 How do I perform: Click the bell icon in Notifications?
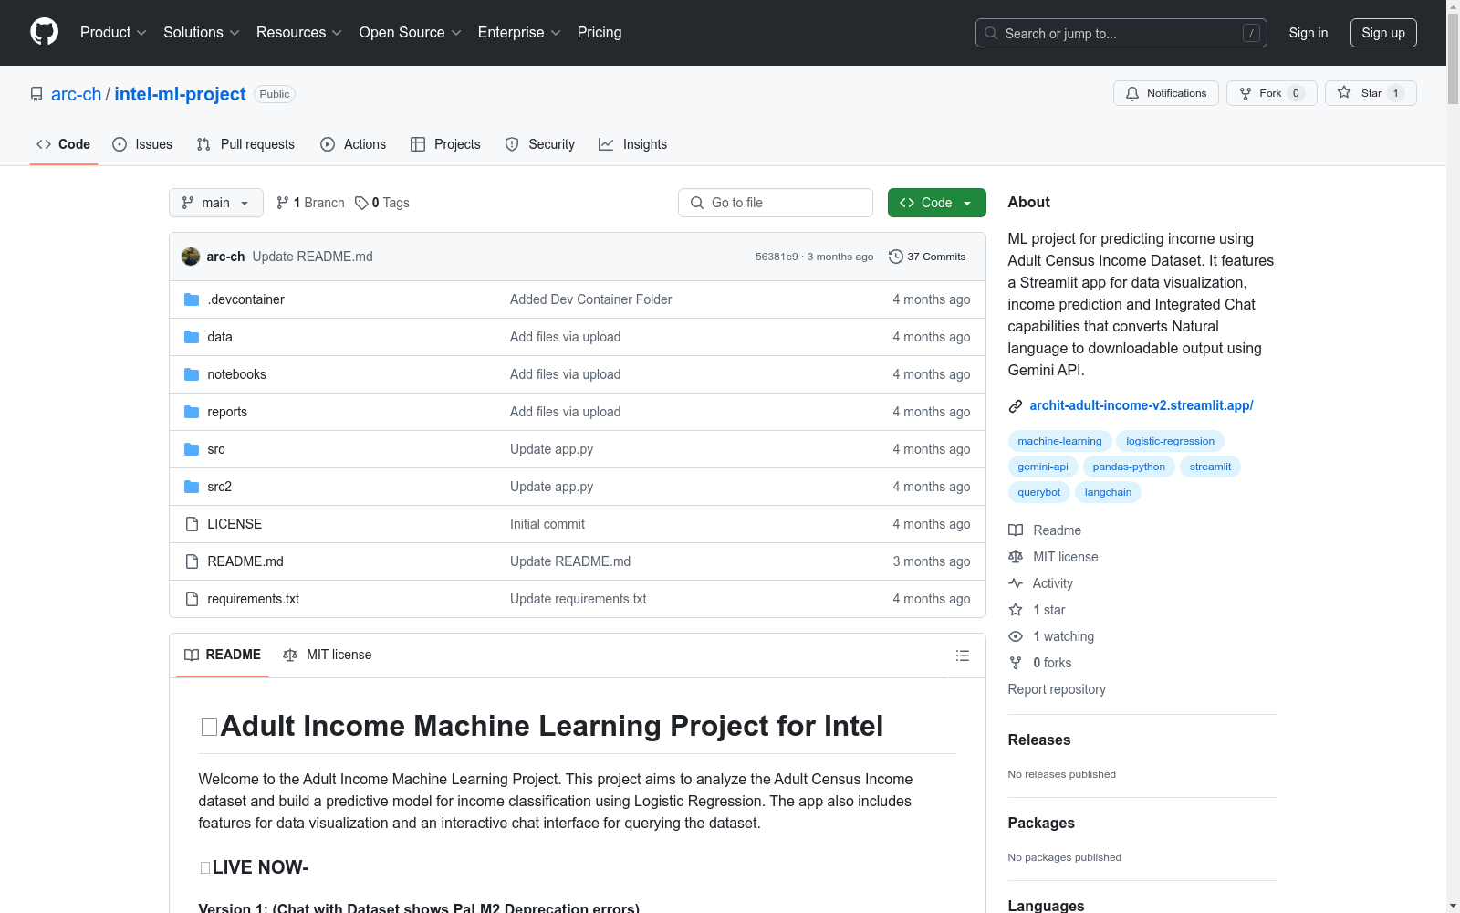(1132, 93)
